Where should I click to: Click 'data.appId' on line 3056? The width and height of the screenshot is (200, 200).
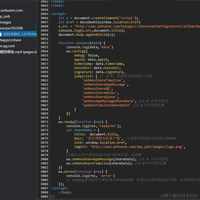[x=97, y=60]
